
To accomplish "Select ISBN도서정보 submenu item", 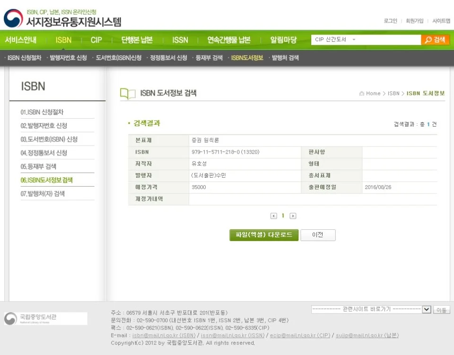I will click(247, 58).
